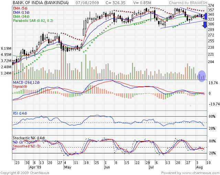
Task: Click the 357 price axis label
Action: pos(211,10)
